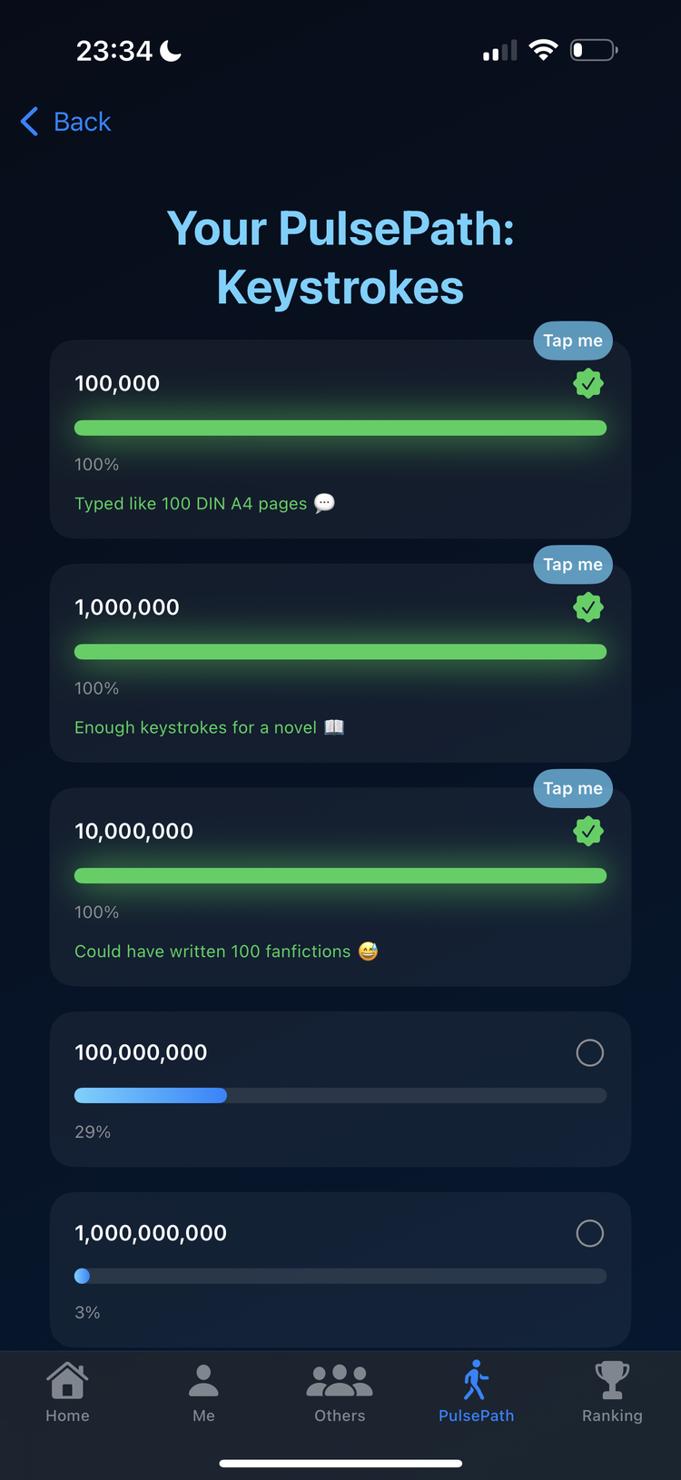Tap the back chevron arrow
This screenshot has width=681, height=1480.
[29, 121]
